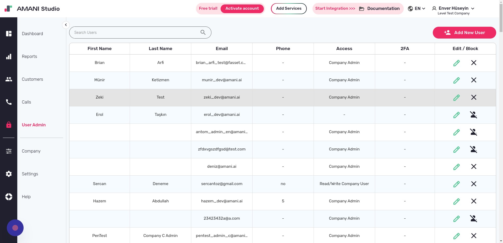The height and width of the screenshot is (243, 503).
Task: Click the Add New User button
Action: [x=464, y=33]
